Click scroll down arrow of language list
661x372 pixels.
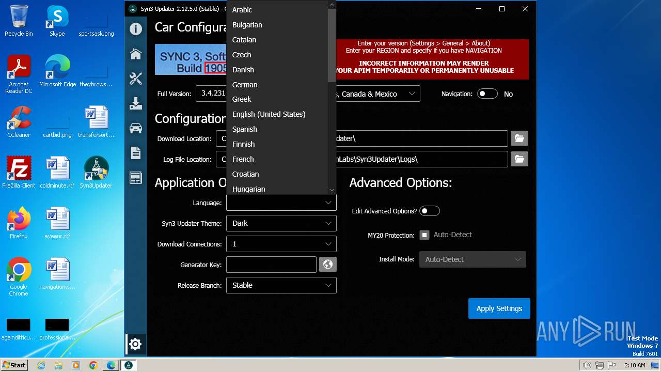[332, 190]
